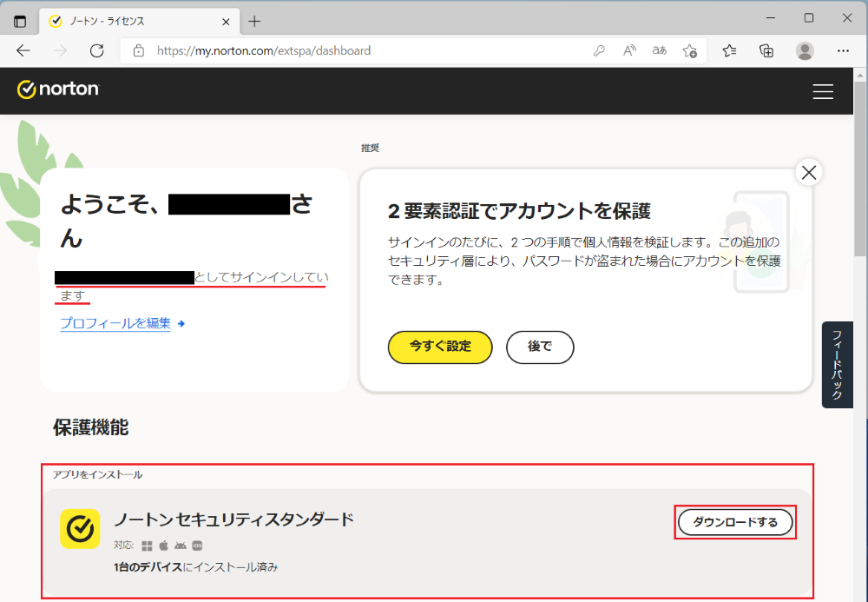Screen dimensions: 868x602
Task: Open the browser Settings and more menu
Action: tap(843, 51)
